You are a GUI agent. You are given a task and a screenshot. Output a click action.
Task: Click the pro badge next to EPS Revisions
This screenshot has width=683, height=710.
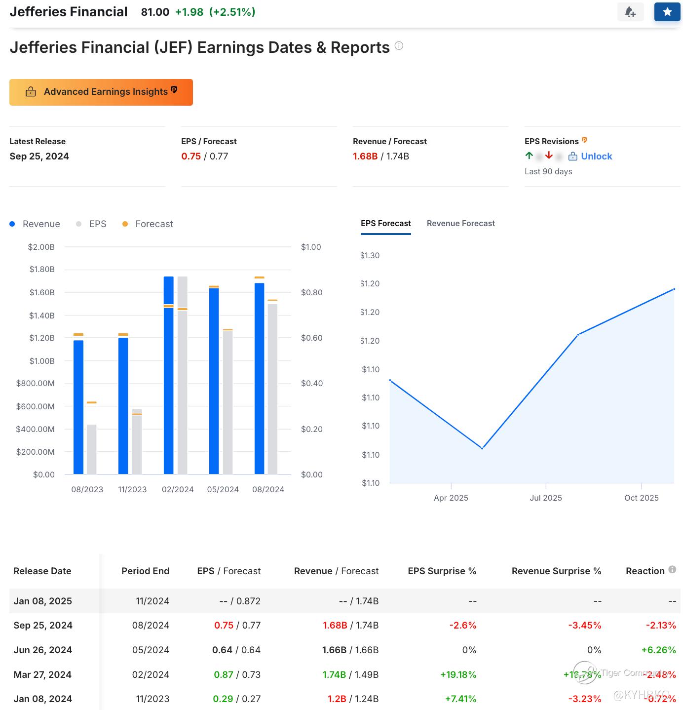tap(584, 140)
